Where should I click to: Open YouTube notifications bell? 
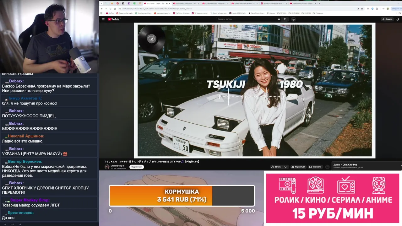tap(398, 19)
